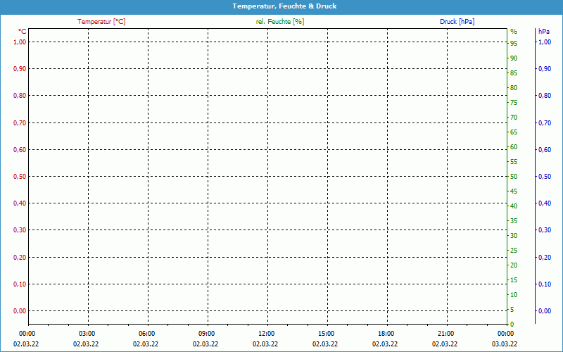Viewport: 563px width, 352px height.
Task: Click red temperature axis value 1,00
Action: click(x=20, y=42)
